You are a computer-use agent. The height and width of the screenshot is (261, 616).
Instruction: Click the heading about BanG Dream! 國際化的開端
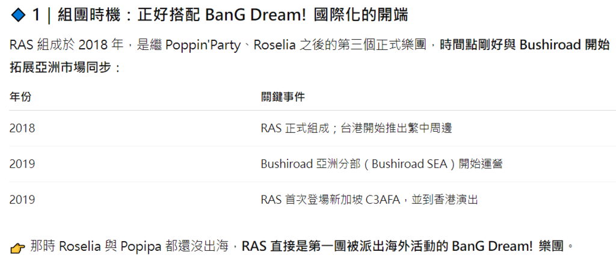(209, 16)
